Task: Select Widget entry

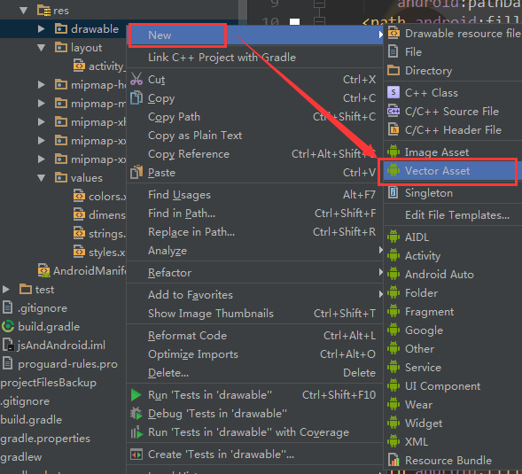Action: tap(453, 423)
